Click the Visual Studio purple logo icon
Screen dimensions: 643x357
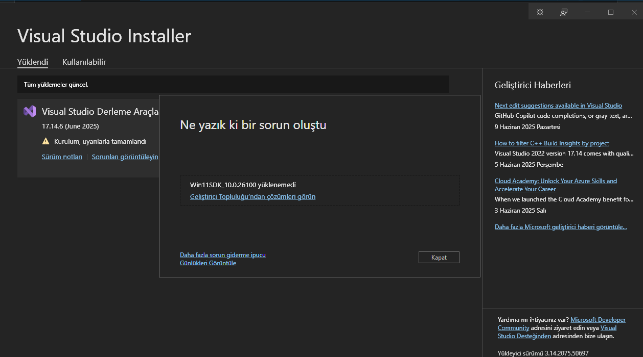[30, 111]
